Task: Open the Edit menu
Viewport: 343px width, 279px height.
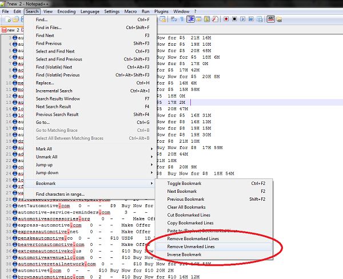Action: pyautogui.click(x=17, y=11)
